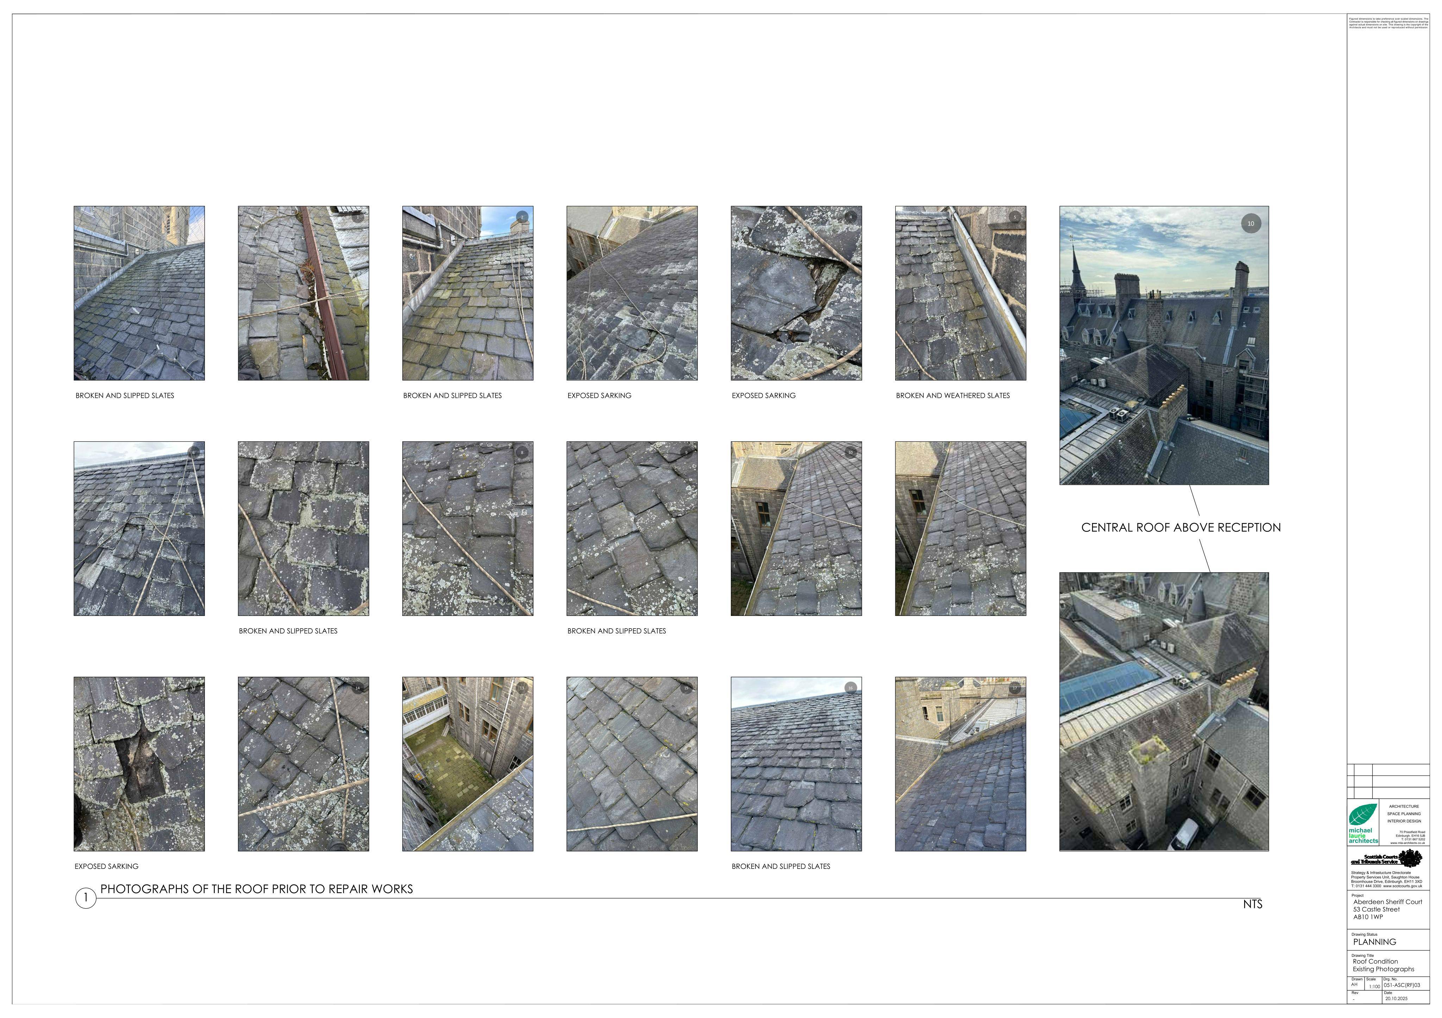
Task: Click the date 20.10.2025
Action: click(x=1397, y=999)
